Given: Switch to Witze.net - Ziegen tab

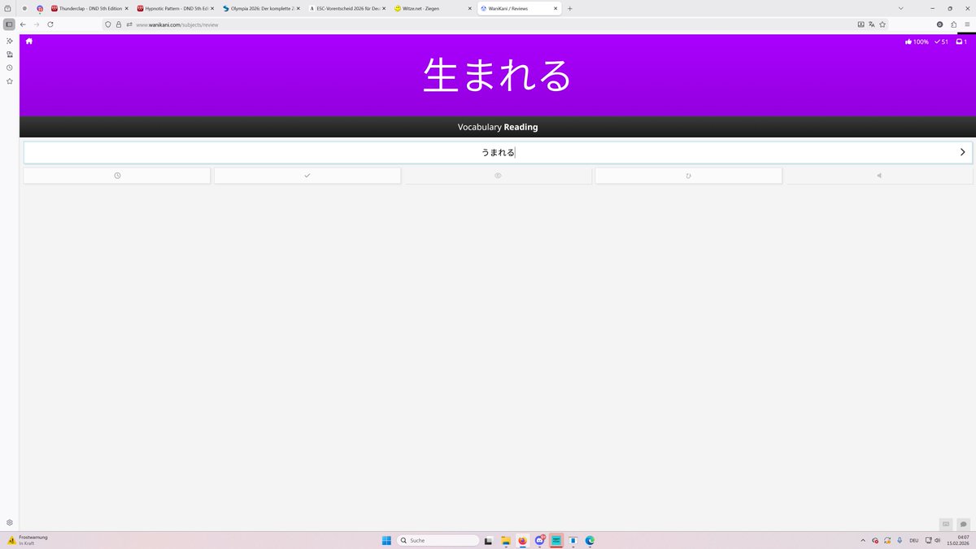Looking at the screenshot, I should tap(431, 8).
